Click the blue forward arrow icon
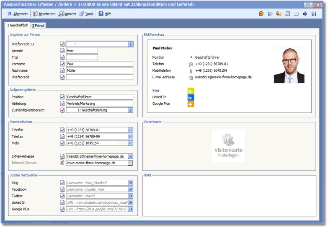The image size is (328, 228). (305, 14)
